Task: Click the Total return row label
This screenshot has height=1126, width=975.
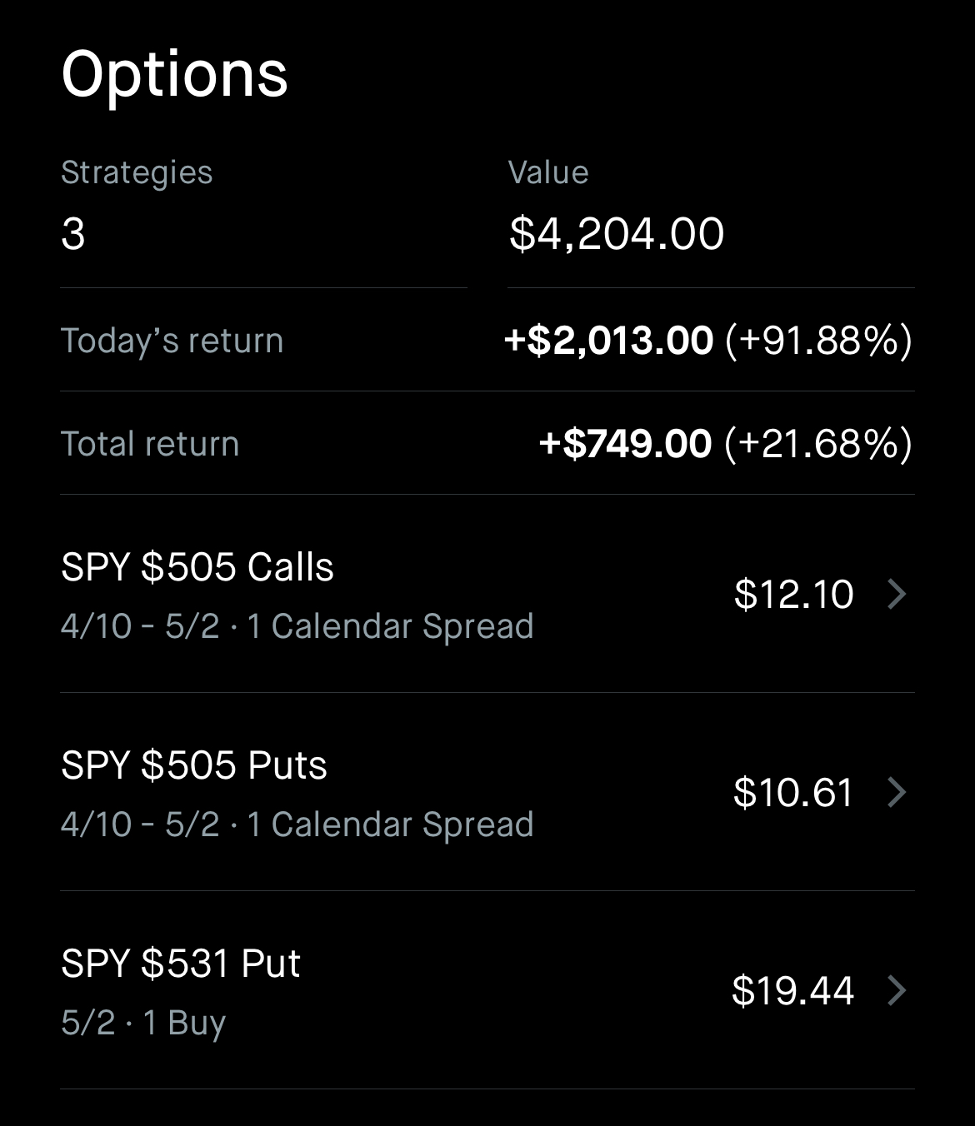Action: tap(150, 444)
